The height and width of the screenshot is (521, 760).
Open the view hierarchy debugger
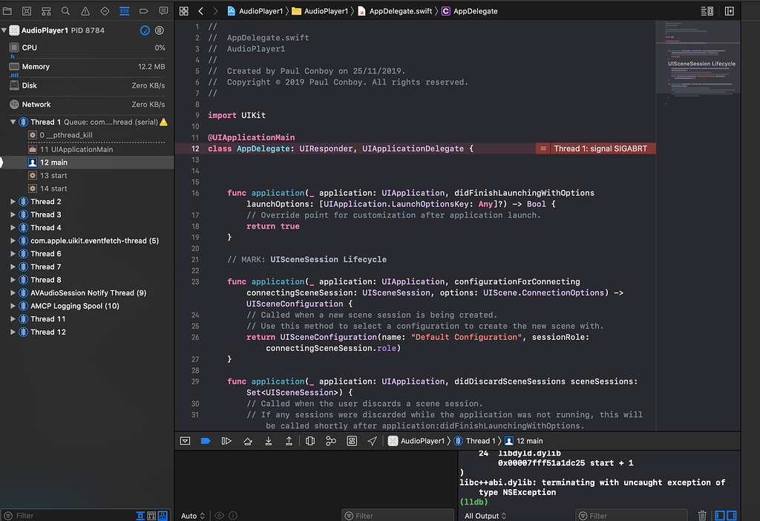click(310, 441)
